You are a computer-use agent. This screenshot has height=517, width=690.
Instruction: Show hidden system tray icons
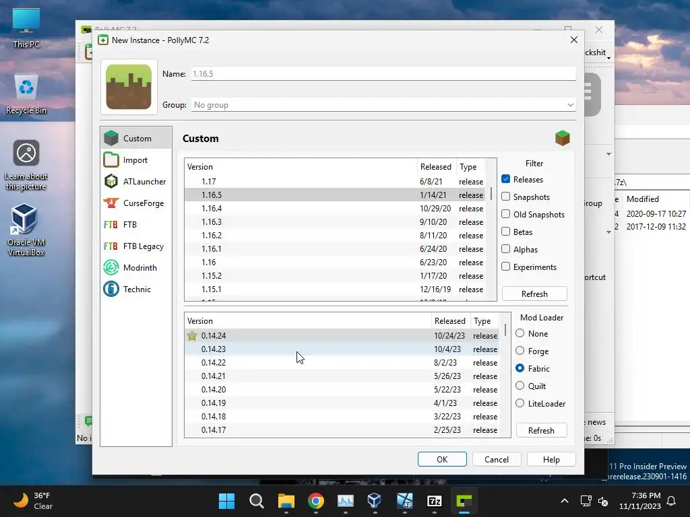[x=565, y=501]
